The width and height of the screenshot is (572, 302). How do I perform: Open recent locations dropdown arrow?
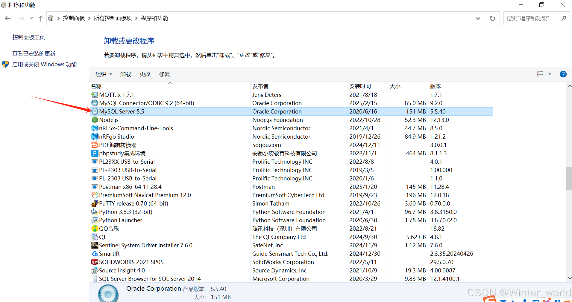31,19
